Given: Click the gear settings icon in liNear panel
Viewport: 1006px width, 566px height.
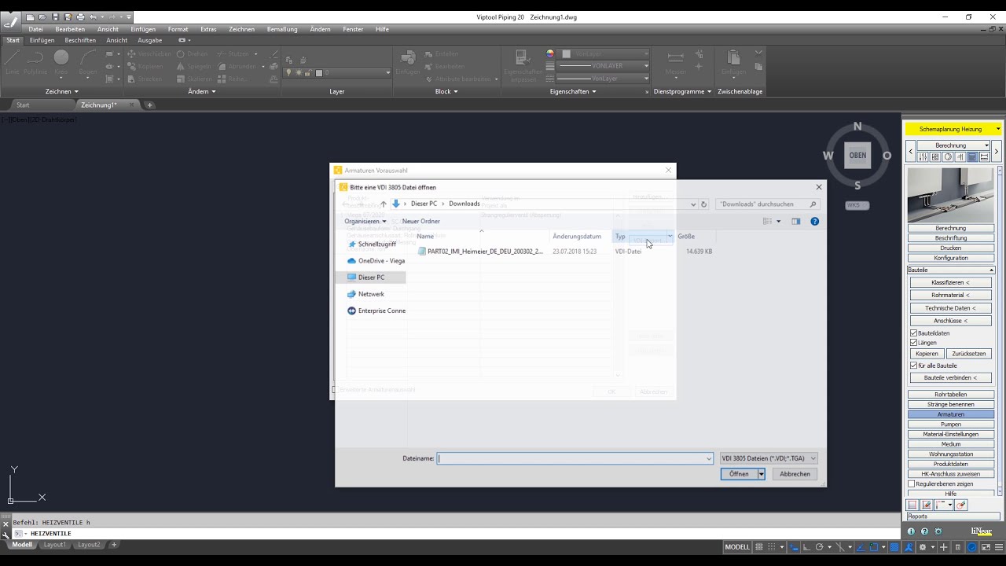Looking at the screenshot, I should (938, 531).
